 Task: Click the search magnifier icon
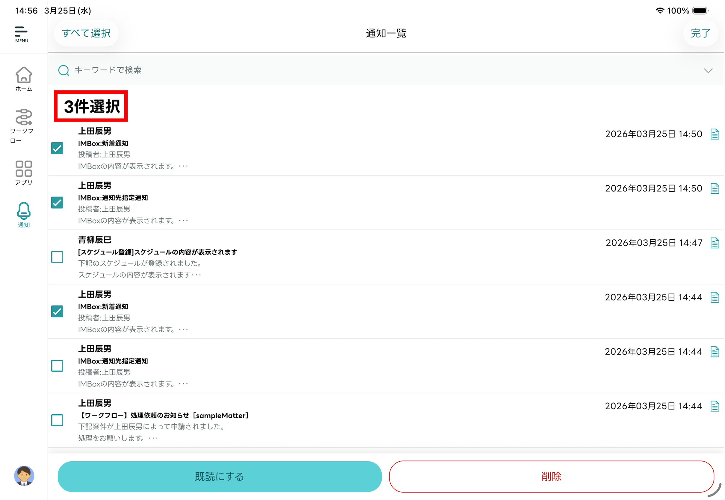click(x=64, y=70)
